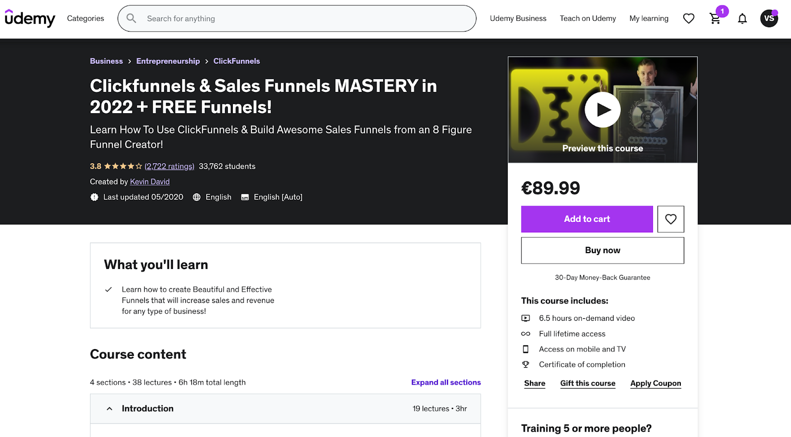This screenshot has width=791, height=437.
Task: Click 'Last updated 05/2020' text
Action: [x=143, y=197]
